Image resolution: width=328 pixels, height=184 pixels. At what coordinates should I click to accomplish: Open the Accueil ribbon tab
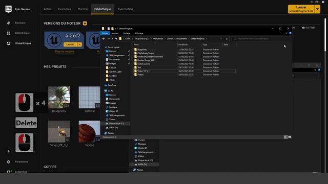pos(115,33)
